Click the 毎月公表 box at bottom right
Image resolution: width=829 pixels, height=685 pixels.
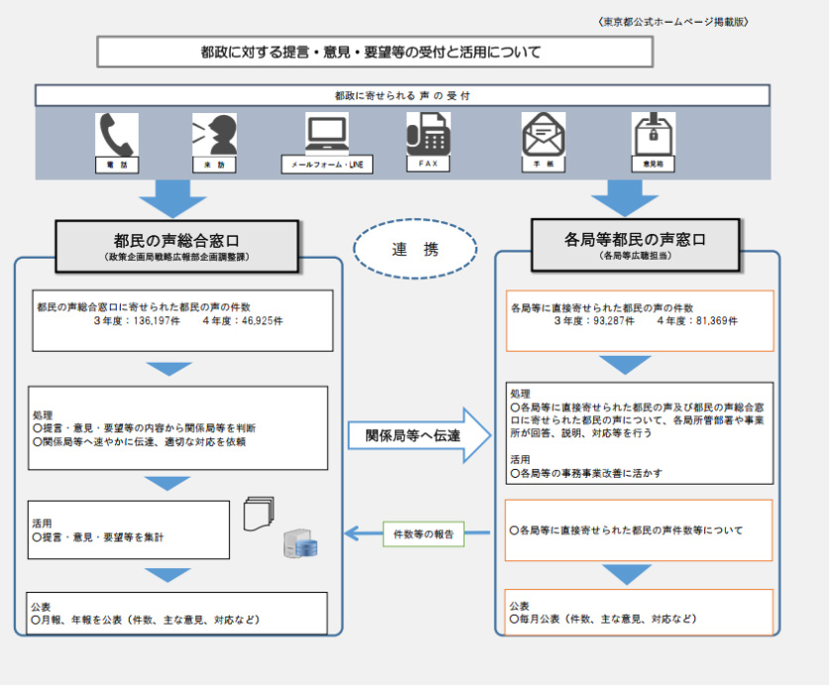pyautogui.click(x=639, y=611)
